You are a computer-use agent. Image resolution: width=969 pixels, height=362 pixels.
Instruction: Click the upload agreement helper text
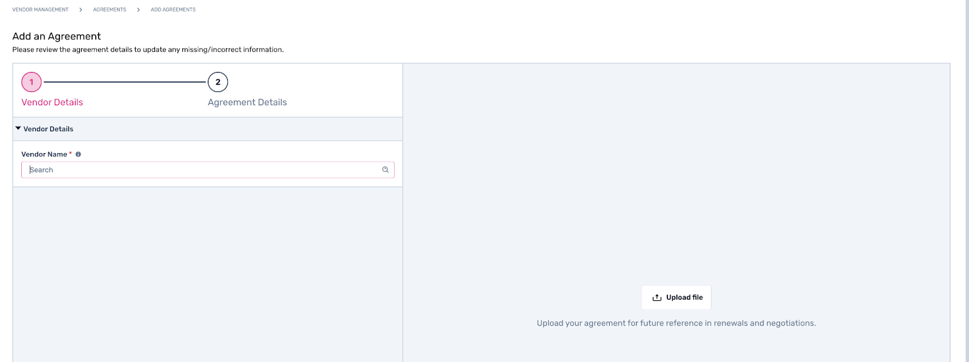(x=676, y=323)
